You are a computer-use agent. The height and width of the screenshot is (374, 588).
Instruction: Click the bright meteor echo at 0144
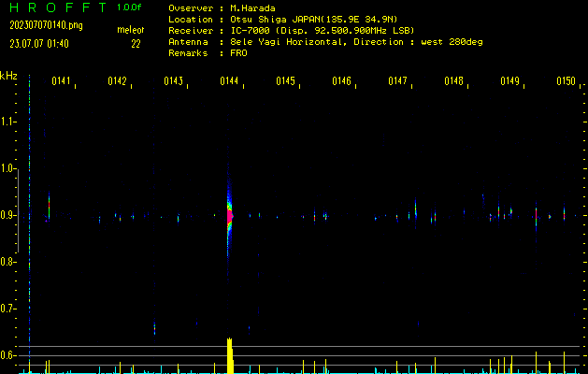pos(230,215)
